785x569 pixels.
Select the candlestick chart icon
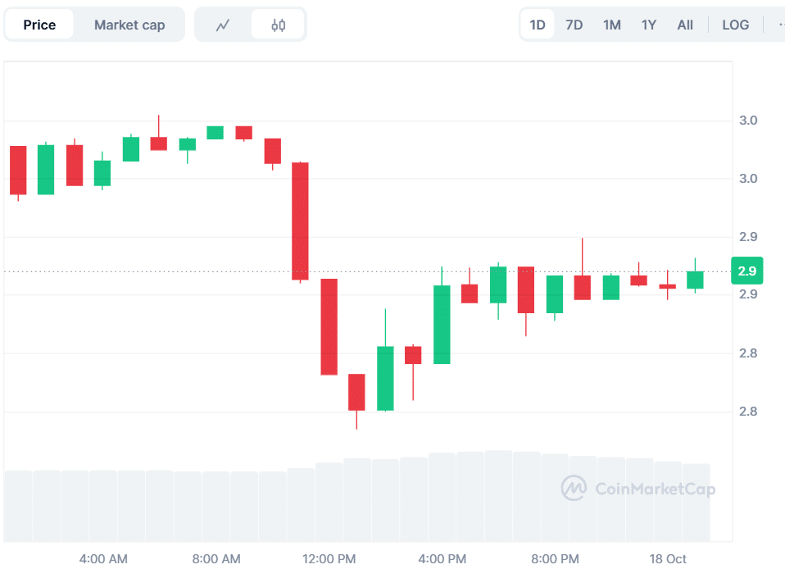click(278, 25)
